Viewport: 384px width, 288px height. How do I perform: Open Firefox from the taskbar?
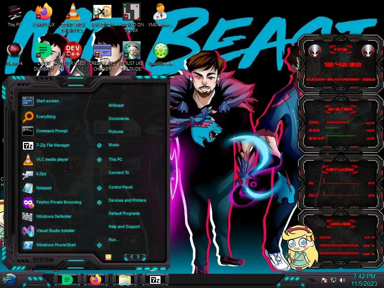[96, 280]
